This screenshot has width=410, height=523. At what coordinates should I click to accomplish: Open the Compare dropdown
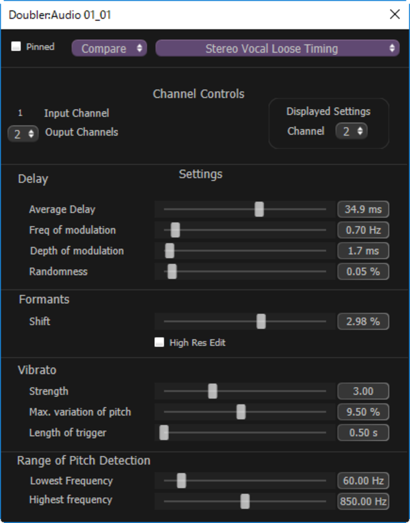pyautogui.click(x=109, y=48)
